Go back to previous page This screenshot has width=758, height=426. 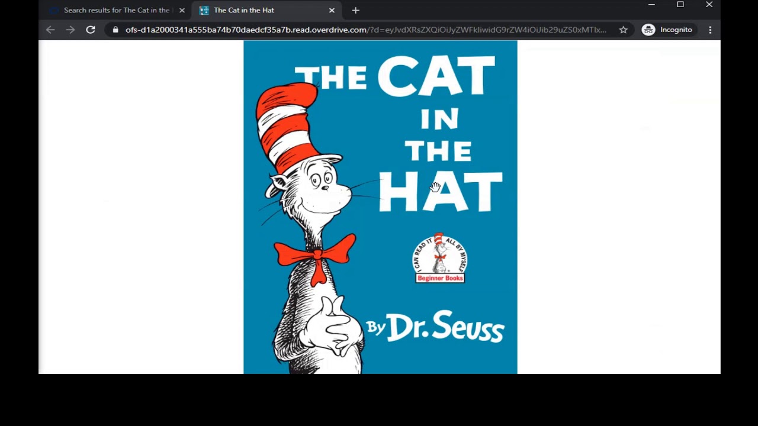(50, 30)
